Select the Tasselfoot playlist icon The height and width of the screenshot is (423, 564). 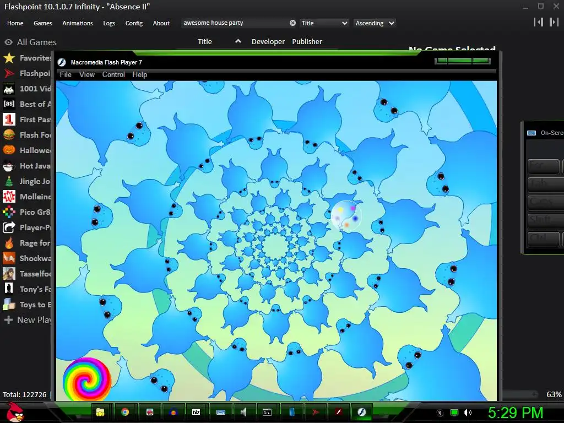tap(9, 274)
